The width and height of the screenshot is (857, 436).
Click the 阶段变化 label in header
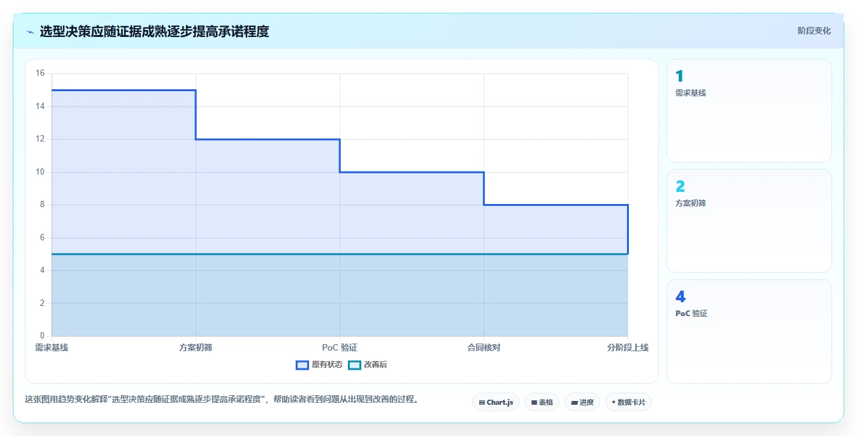coord(814,31)
